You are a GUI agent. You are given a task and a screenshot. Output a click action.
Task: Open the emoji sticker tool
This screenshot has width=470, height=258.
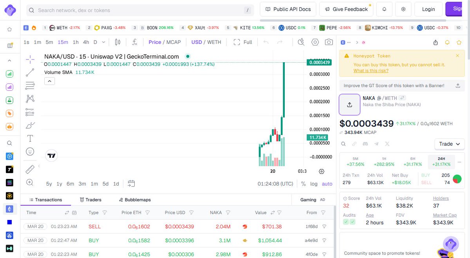click(x=30, y=152)
